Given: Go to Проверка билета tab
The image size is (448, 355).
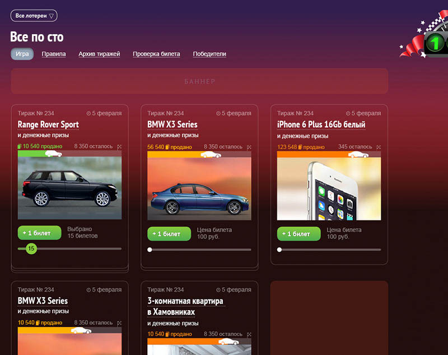Looking at the screenshot, I should 156,54.
